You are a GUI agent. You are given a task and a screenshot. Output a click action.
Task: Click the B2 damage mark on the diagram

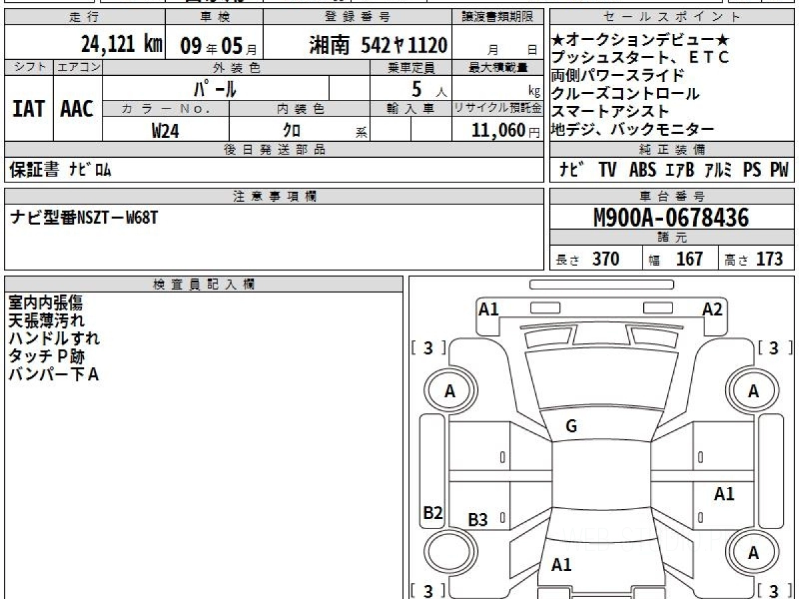click(x=433, y=512)
